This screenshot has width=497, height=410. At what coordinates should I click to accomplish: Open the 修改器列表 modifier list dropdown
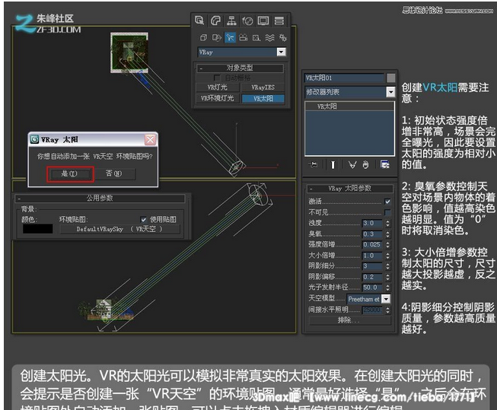pos(390,92)
